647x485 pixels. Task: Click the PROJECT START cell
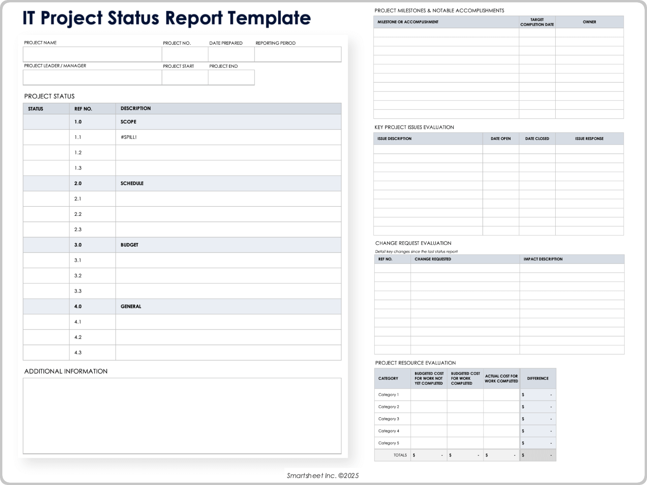185,77
